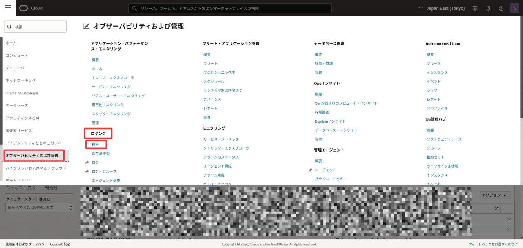This screenshot has width=523, height=248.
Task: Open the help question mark icon
Action: (501, 8)
